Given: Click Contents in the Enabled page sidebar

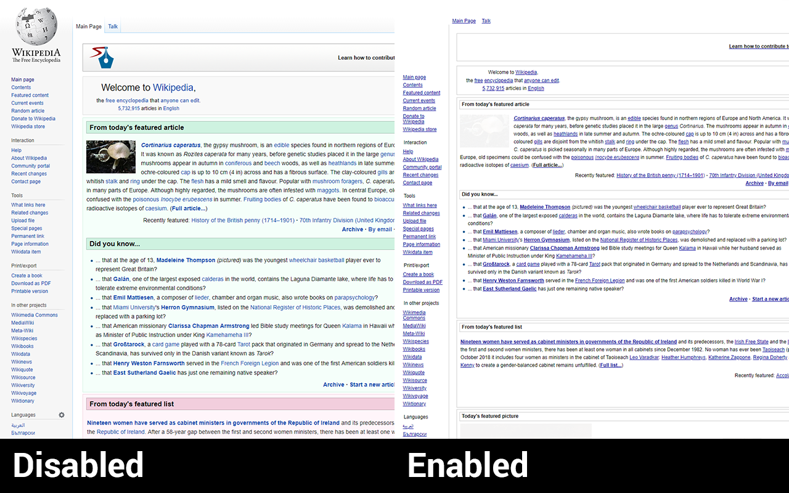Looking at the screenshot, I should point(413,85).
